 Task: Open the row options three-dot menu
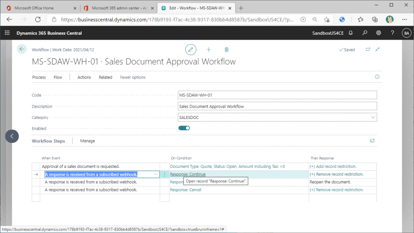pos(165,174)
